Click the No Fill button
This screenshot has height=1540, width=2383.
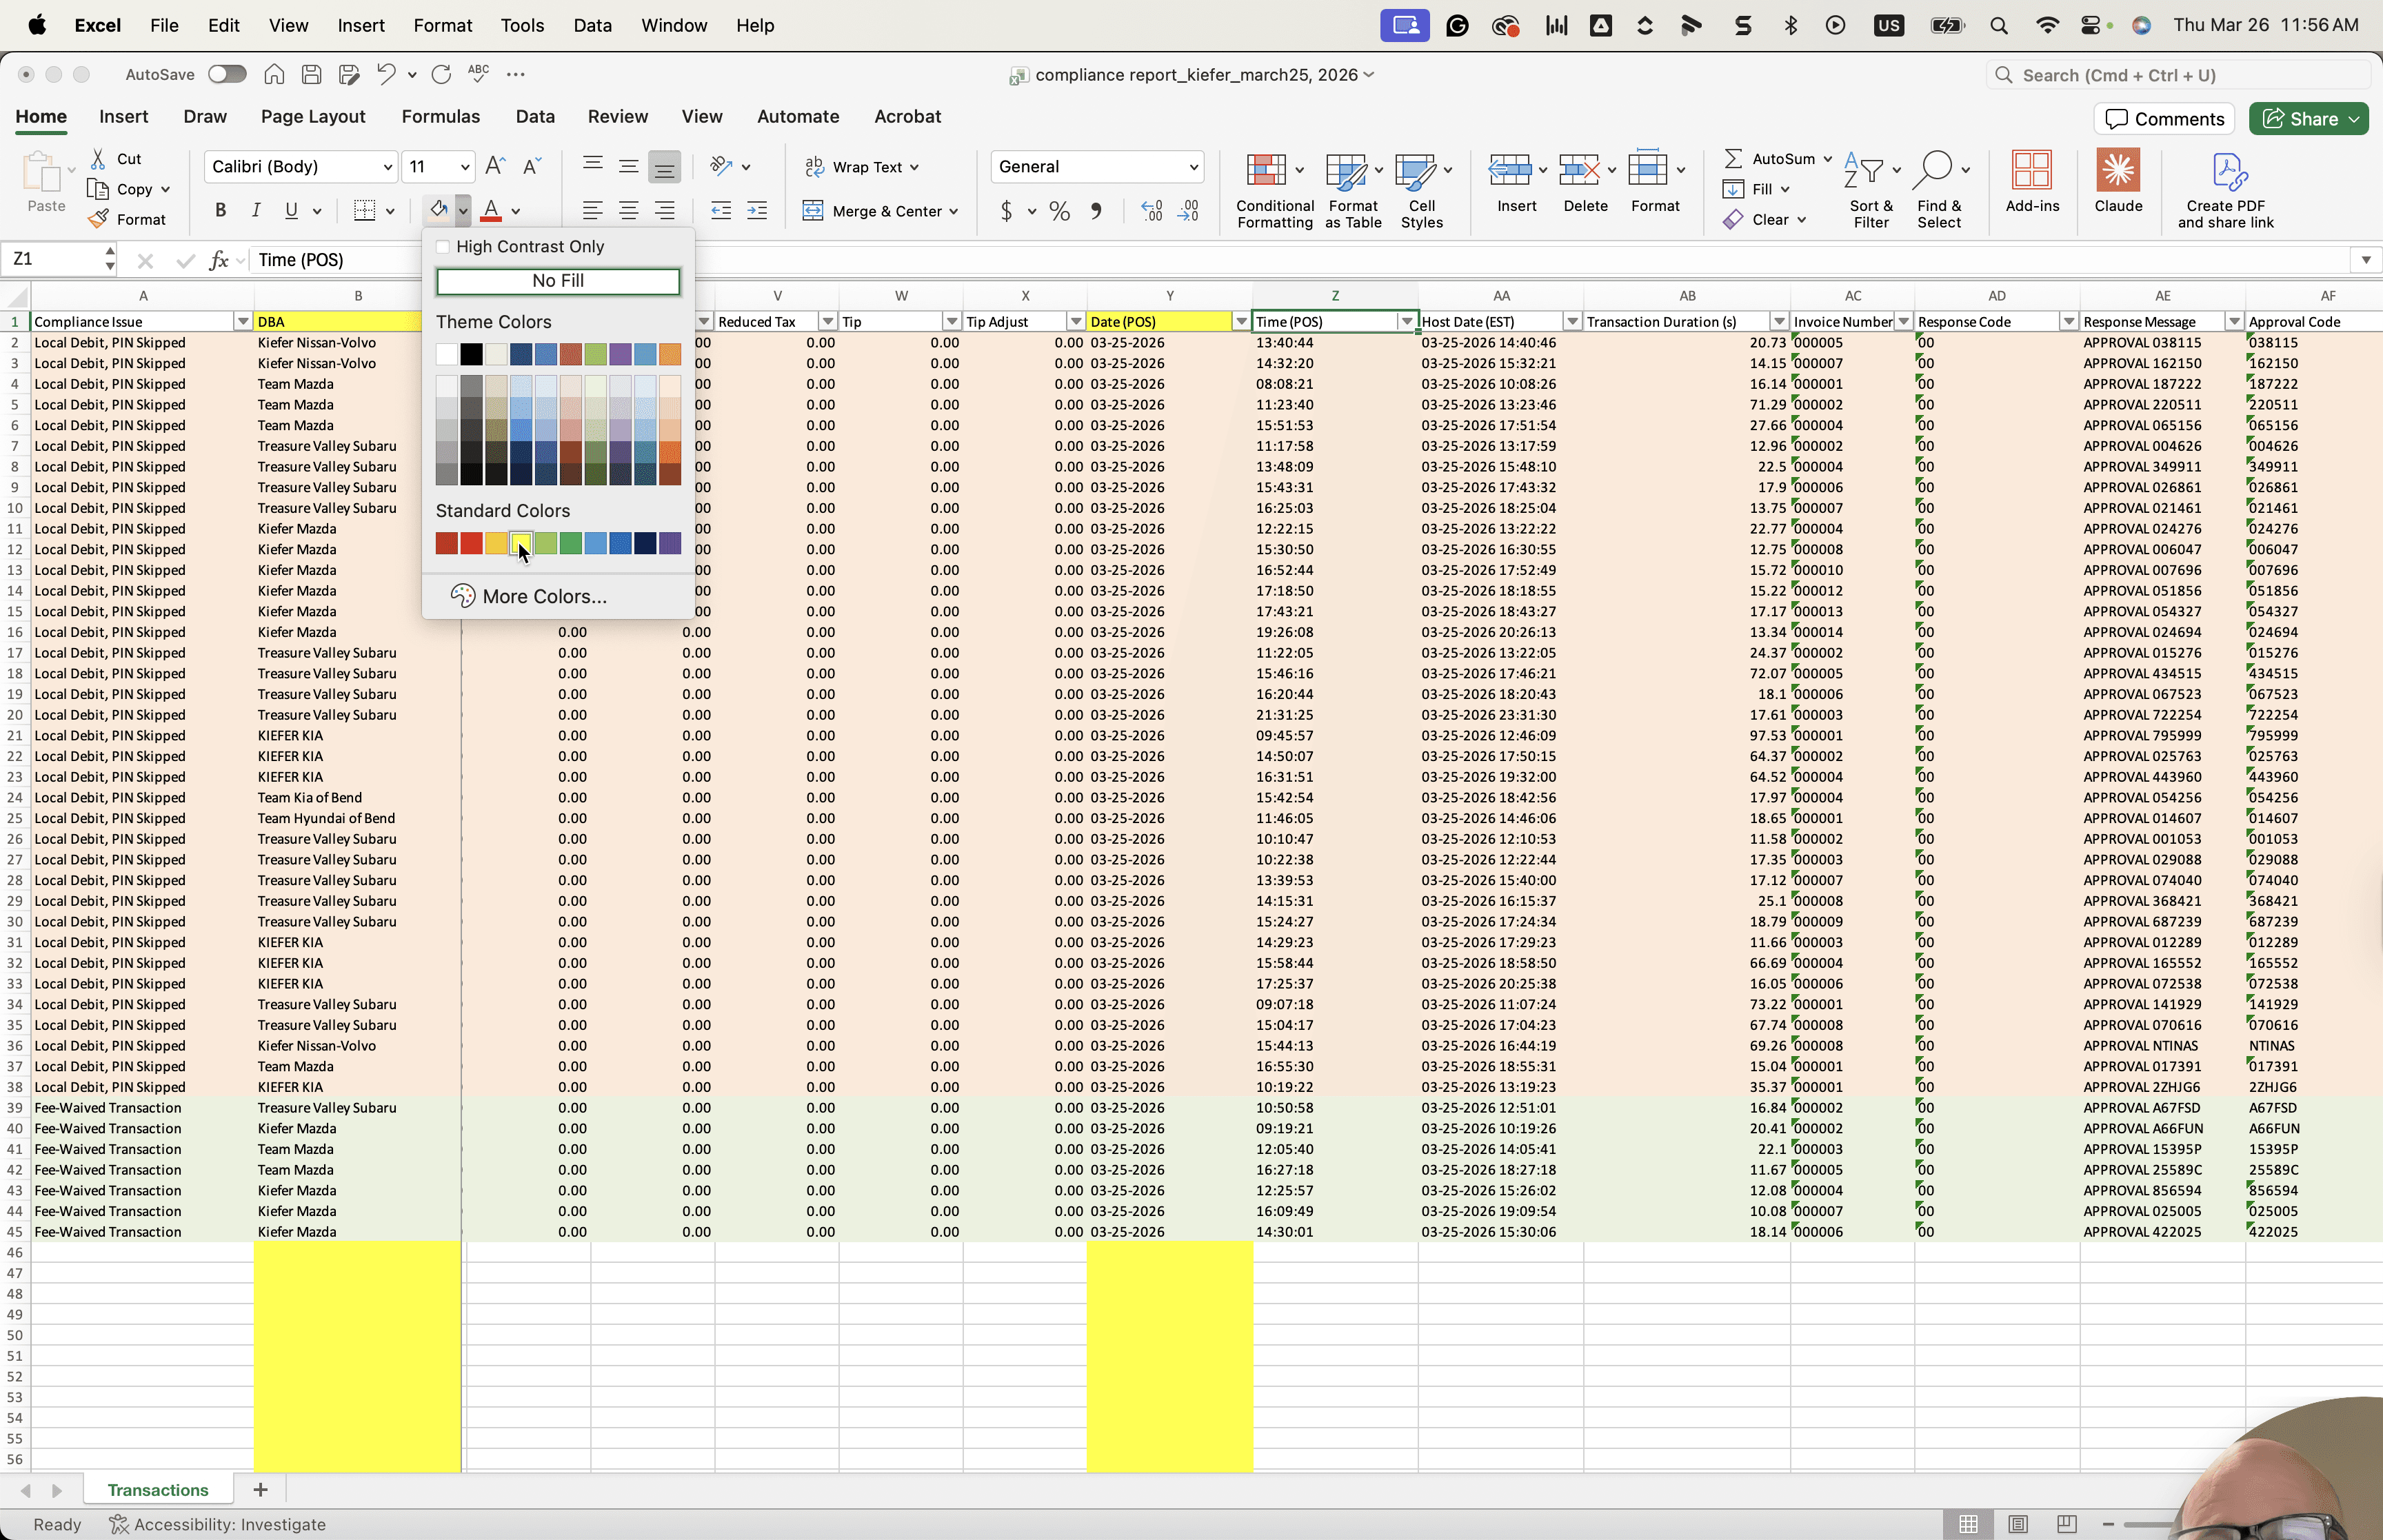coord(558,281)
